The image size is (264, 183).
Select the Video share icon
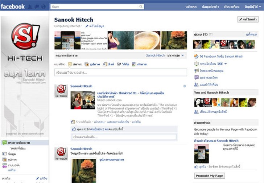click(119, 64)
